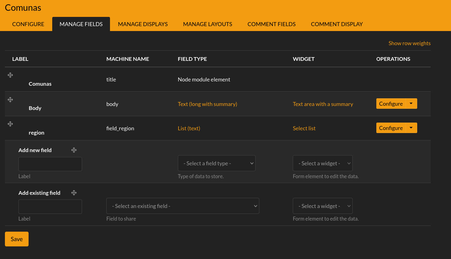This screenshot has height=259, width=451.
Task: Expand the Body row operations arrow
Action: click(x=411, y=104)
